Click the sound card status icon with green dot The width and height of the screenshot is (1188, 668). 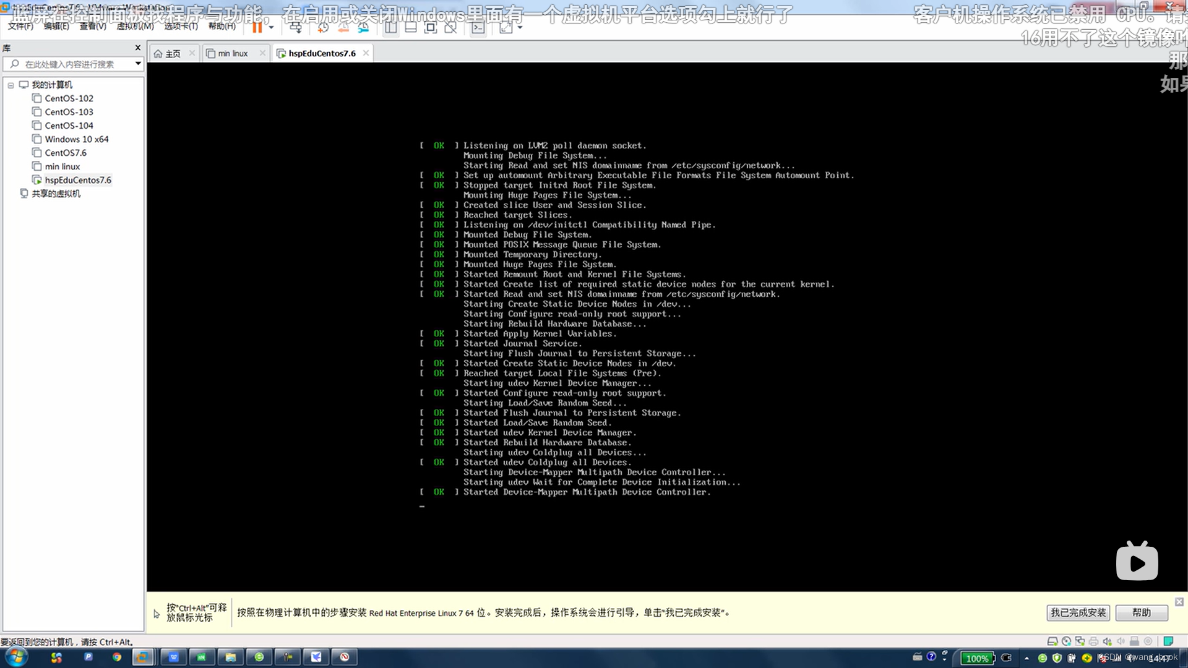point(1107,641)
